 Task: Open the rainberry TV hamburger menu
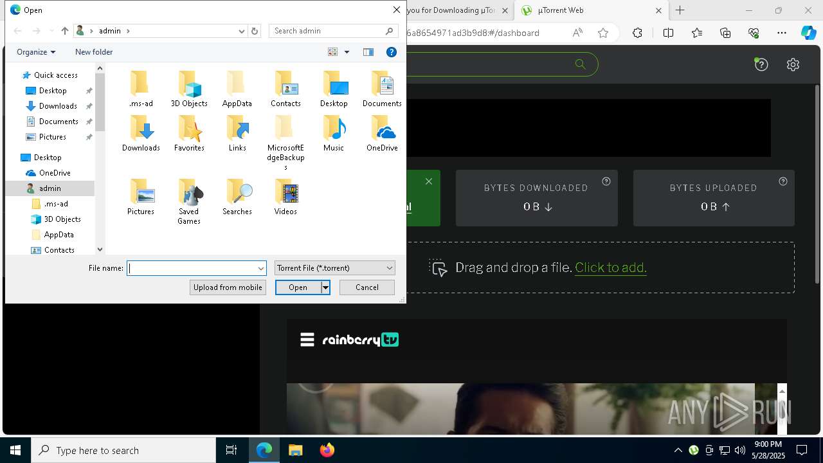(307, 340)
